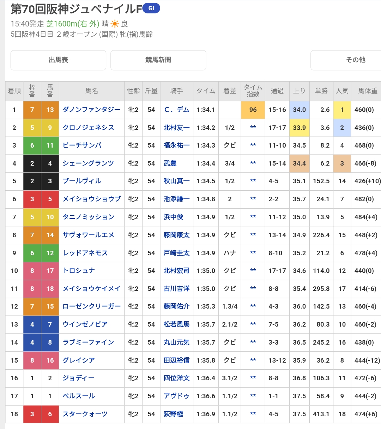Screen dimensions: 381x429
Task: Click the 上り column header
Action: click(299, 91)
